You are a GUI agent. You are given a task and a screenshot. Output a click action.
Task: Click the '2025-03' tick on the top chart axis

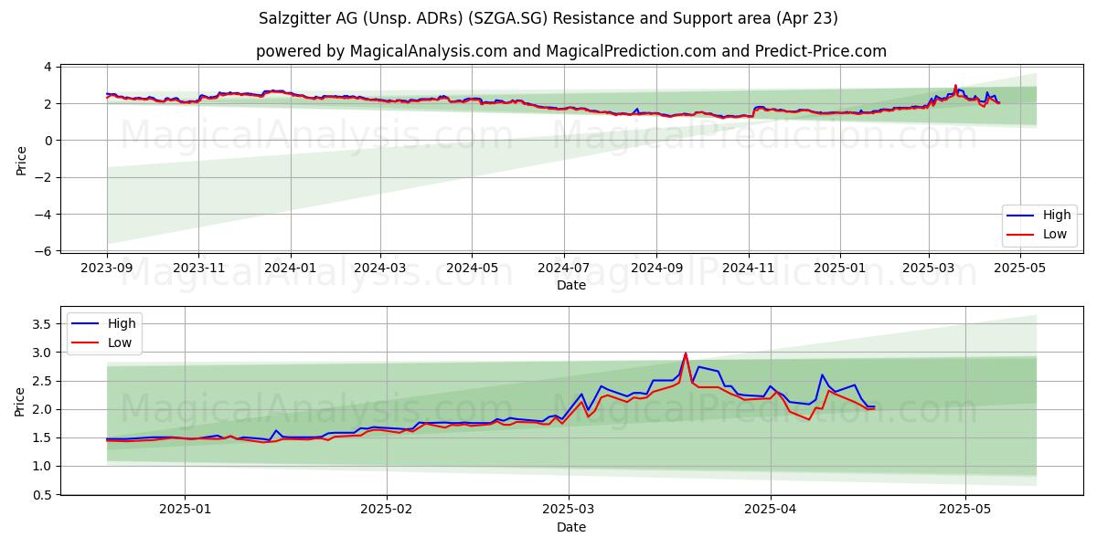pos(929,269)
